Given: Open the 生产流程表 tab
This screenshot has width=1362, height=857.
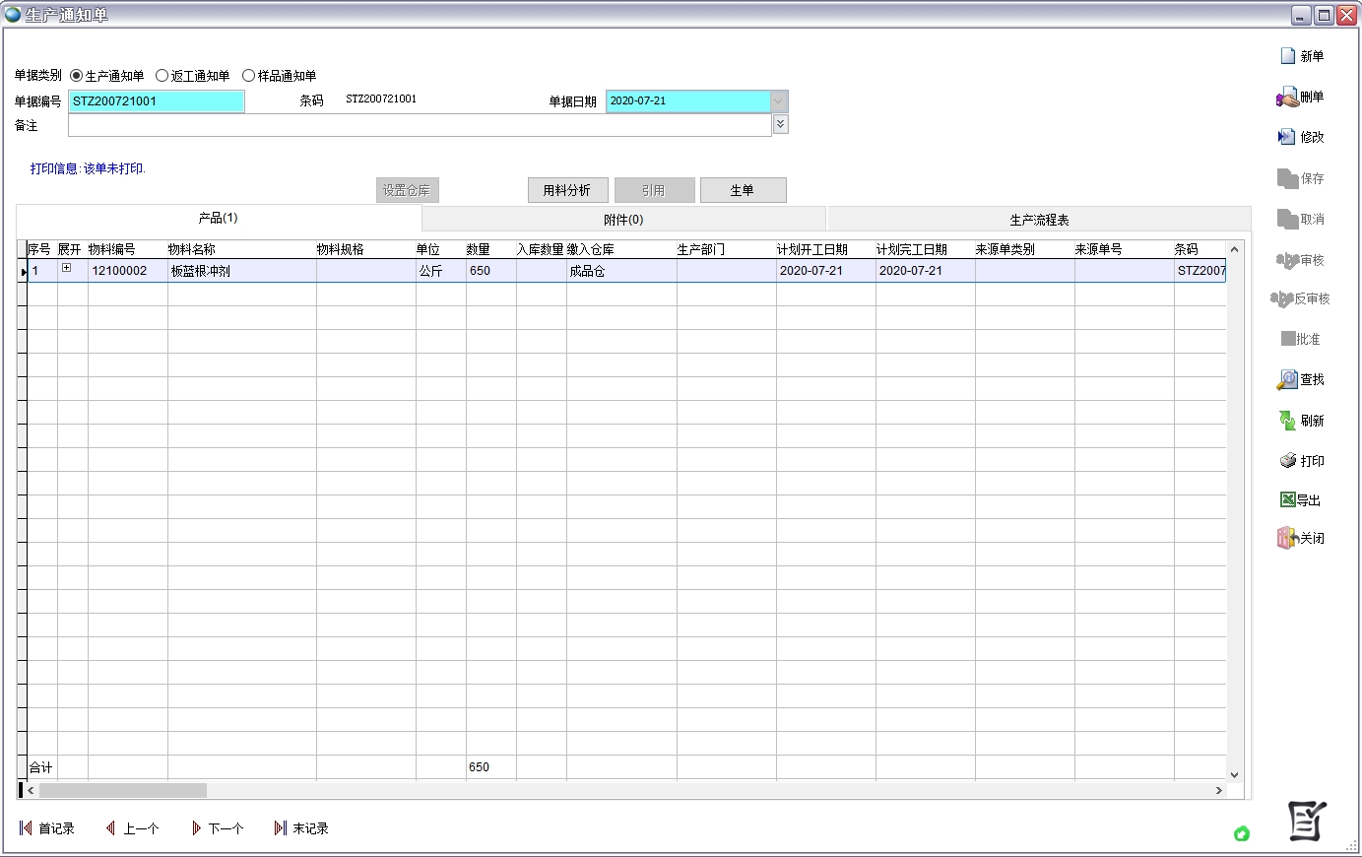Looking at the screenshot, I should pos(1039,220).
